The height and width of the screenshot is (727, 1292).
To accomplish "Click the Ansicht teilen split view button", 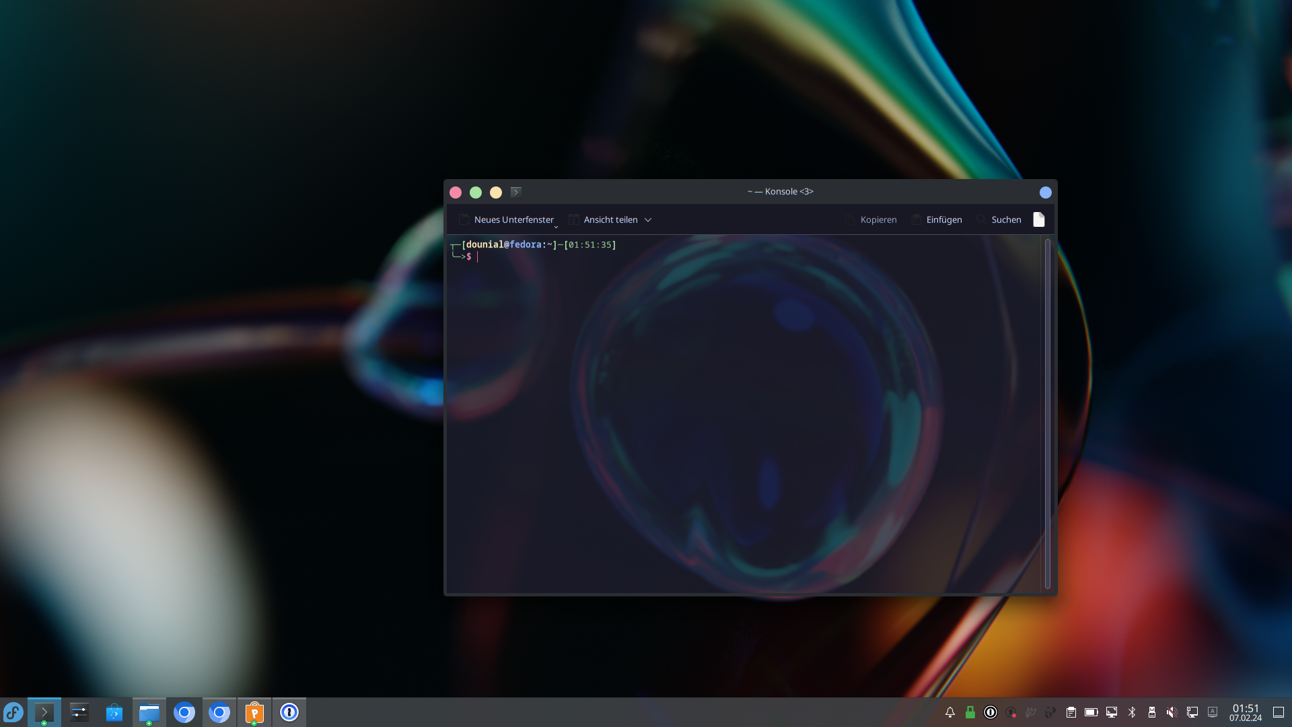I will pos(604,220).
